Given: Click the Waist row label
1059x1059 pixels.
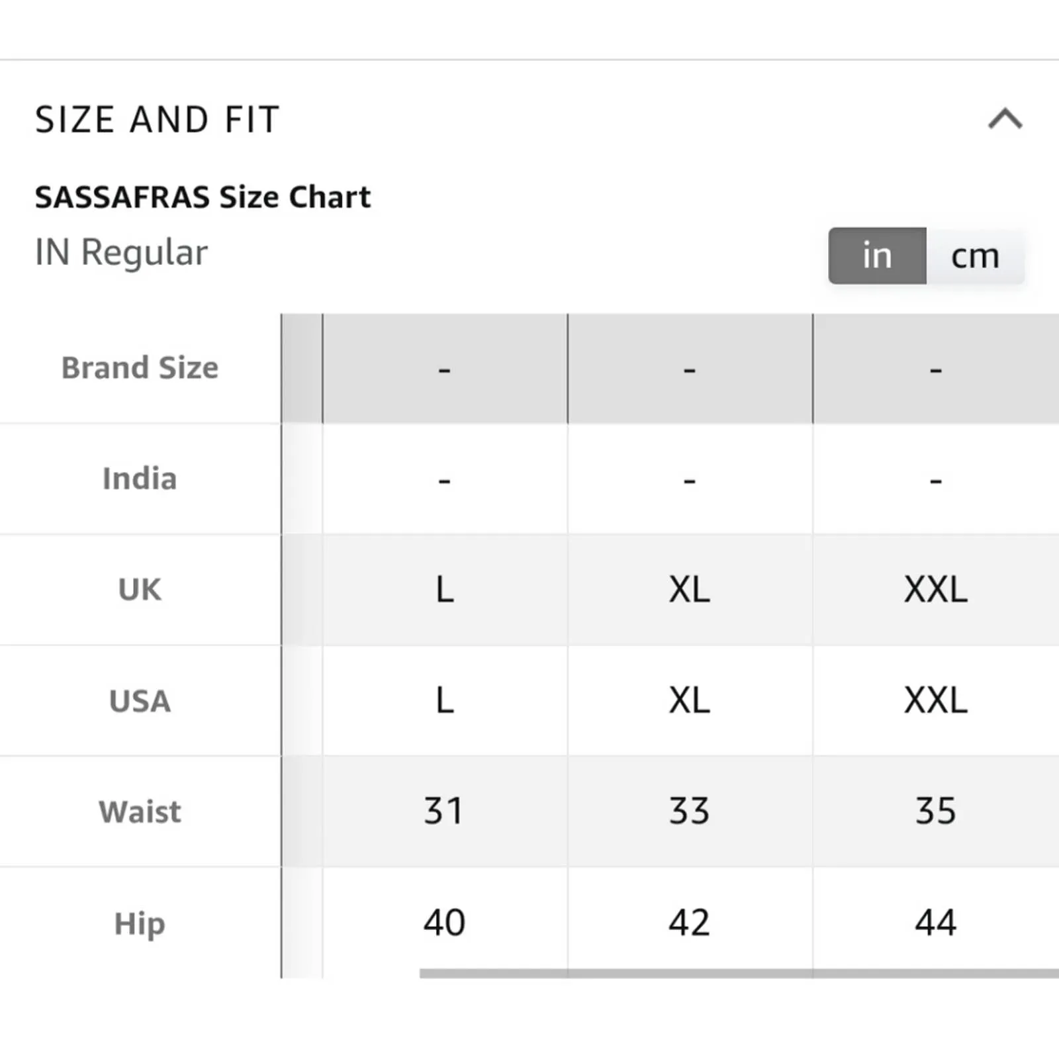Looking at the screenshot, I should 140,812.
